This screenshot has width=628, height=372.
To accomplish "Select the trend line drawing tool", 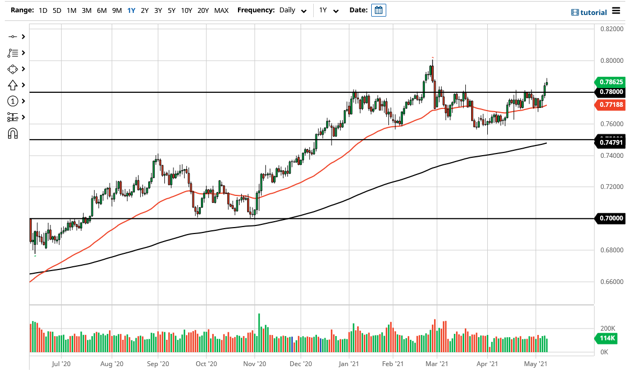I will (x=13, y=37).
